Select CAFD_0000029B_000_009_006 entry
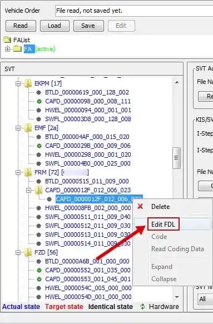The width and height of the screenshot is (213, 324). (88, 146)
